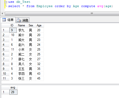Screen dimensions: 119x98
Task: Click the name cell 熊二
Action: point(22,54)
